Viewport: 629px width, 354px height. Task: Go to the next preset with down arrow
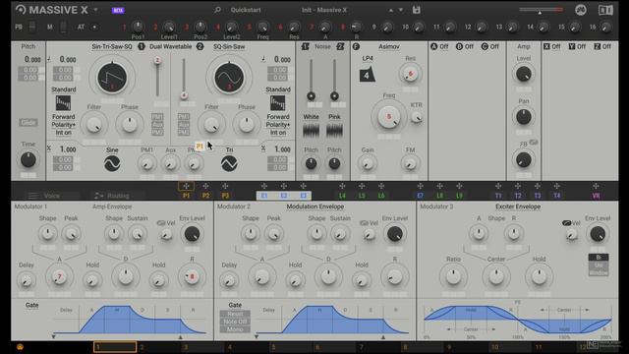(x=400, y=10)
